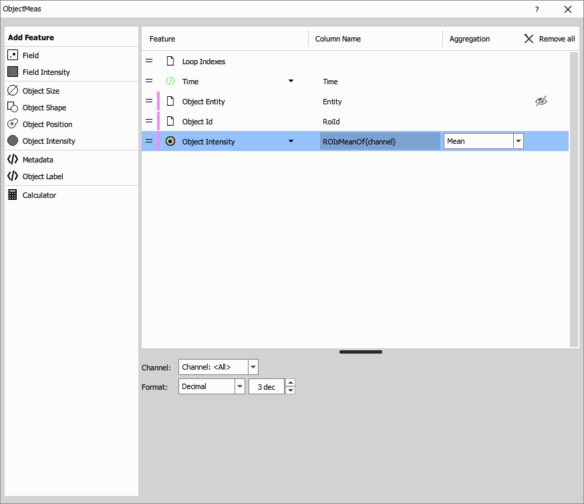Add Object Intensity from left panel
This screenshot has height=504, width=584.
[x=48, y=141]
